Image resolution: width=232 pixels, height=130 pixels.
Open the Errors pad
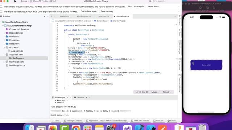pos(171,121)
